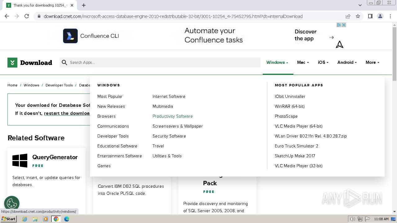Viewport: 397px width, 223px height.
Task: Open File Explorer from taskbar
Action: point(35,219)
